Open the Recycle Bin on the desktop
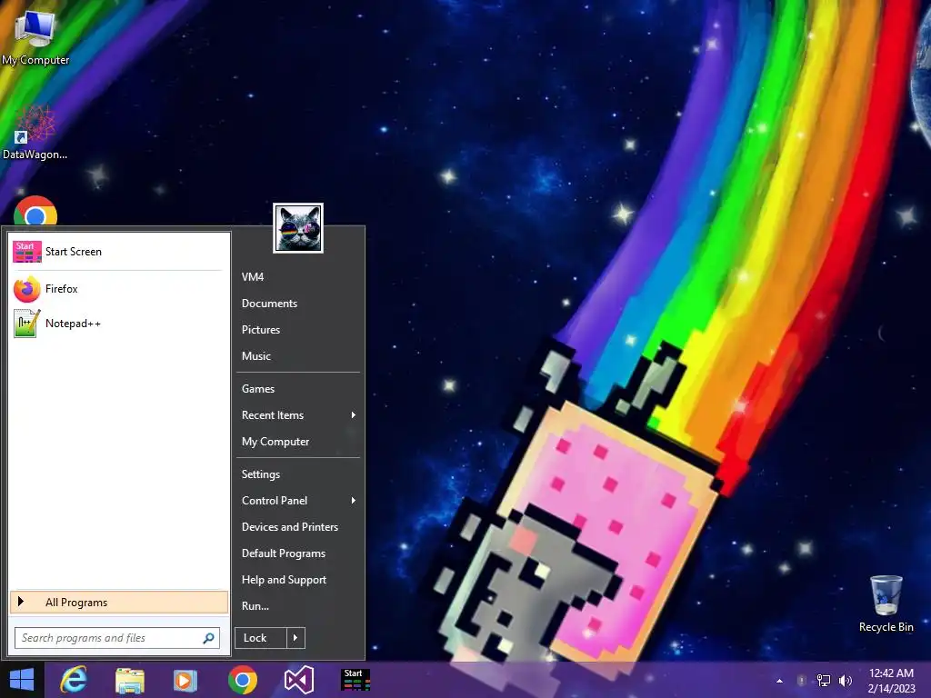Viewport: 931px width, 698px height. 886,603
